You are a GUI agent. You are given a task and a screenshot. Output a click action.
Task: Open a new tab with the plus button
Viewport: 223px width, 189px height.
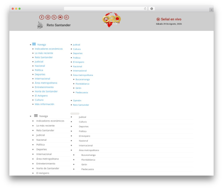click(x=211, y=10)
